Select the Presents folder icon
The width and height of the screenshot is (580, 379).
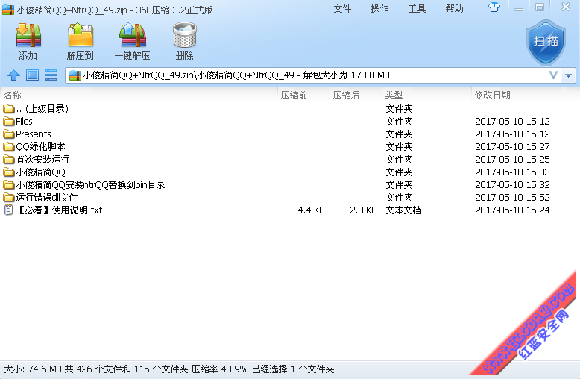8,134
